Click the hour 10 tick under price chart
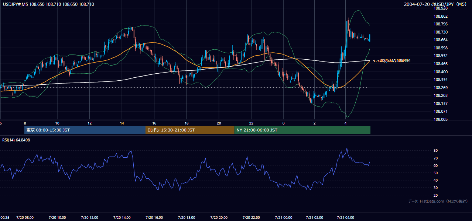The height and width of the screenshot is (221, 472). tap(57, 123)
